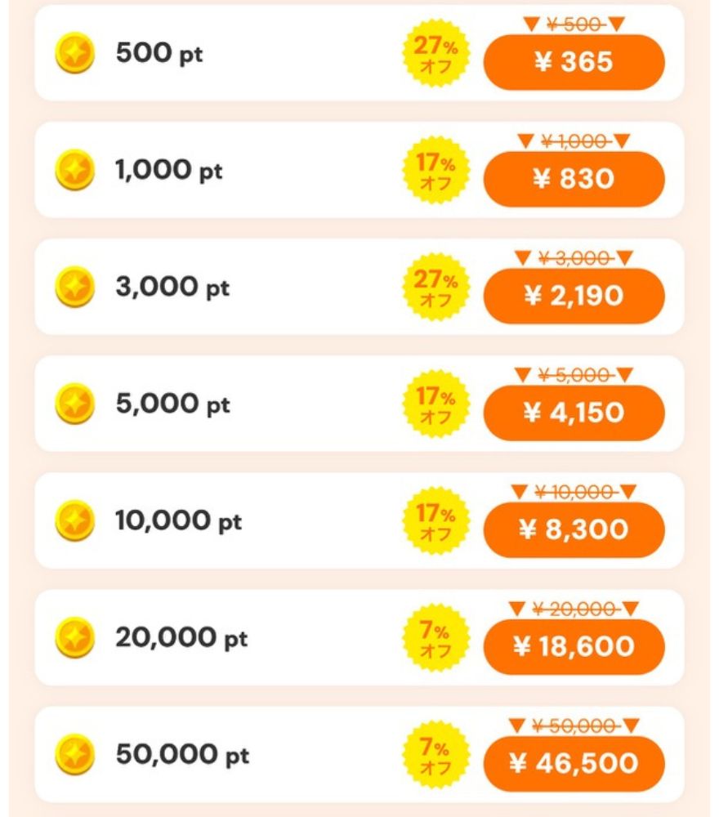Purchase 1,000 pt with the ¥830 button

click(x=574, y=179)
